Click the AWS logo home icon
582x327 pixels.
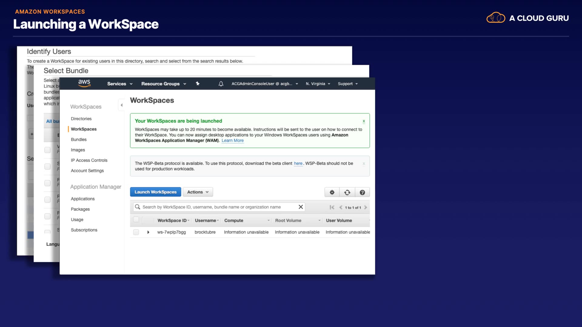[84, 83]
